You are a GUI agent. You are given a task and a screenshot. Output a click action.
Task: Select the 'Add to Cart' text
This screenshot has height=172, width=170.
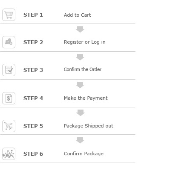coord(78,15)
